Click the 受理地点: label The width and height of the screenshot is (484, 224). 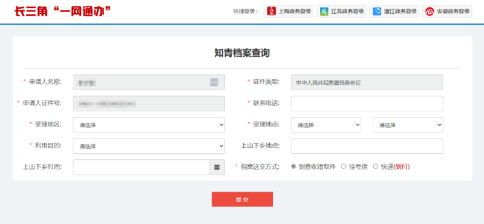(x=266, y=124)
